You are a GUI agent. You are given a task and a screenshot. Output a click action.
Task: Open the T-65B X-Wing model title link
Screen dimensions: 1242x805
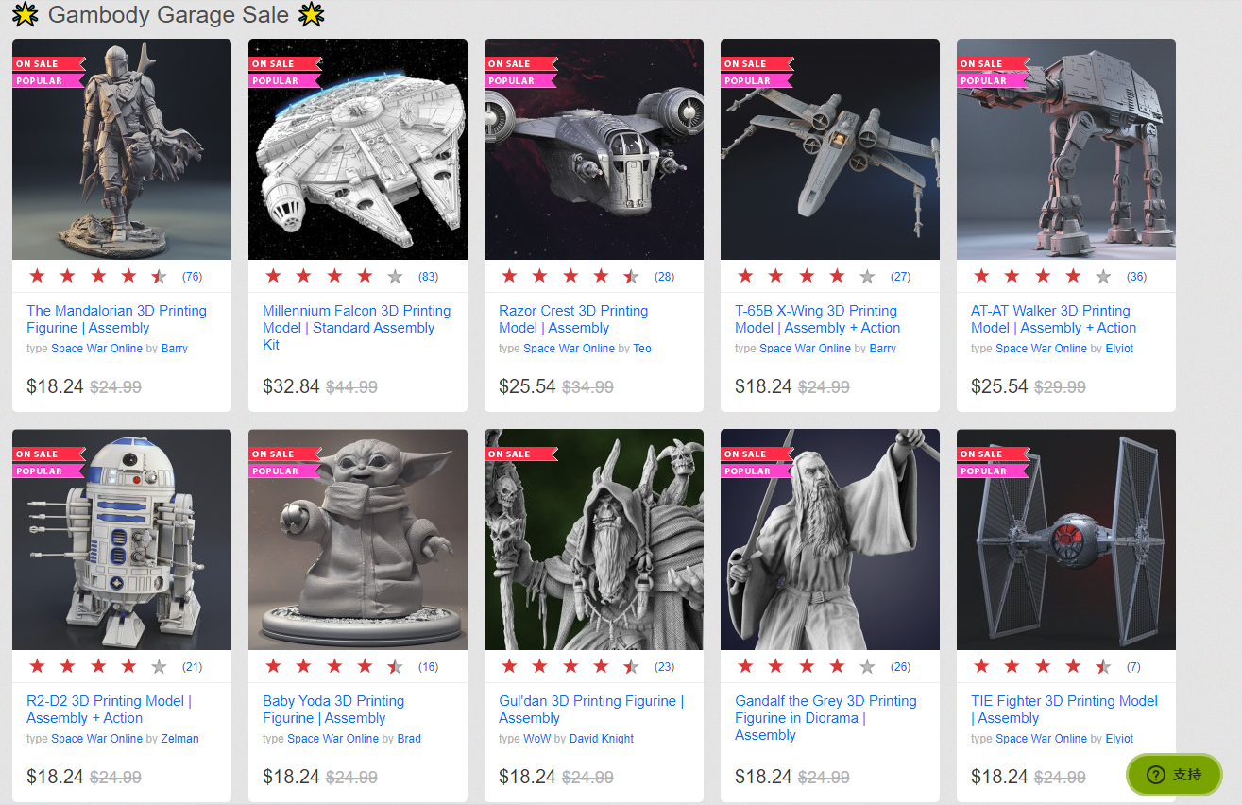(x=818, y=319)
